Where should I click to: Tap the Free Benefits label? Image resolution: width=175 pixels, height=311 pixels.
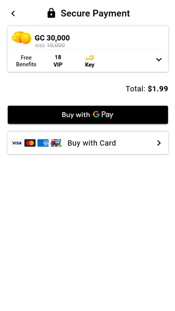(26, 61)
